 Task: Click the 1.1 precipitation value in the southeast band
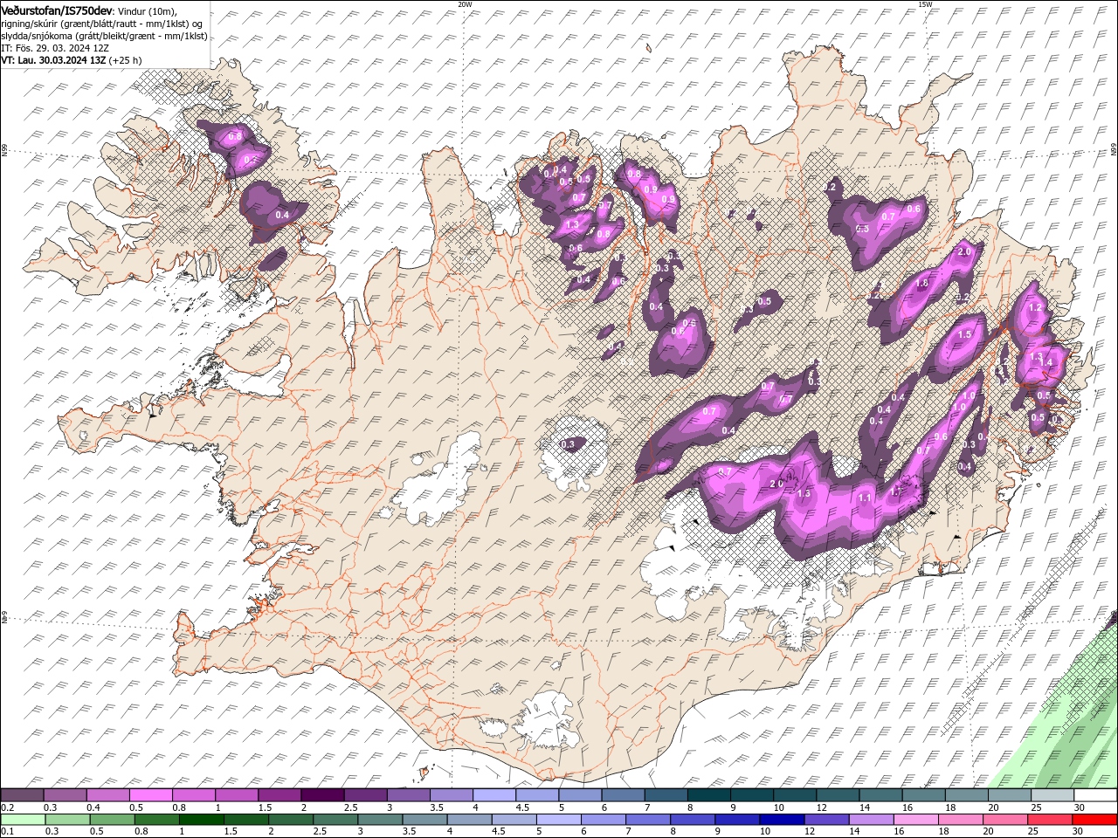[x=865, y=498]
